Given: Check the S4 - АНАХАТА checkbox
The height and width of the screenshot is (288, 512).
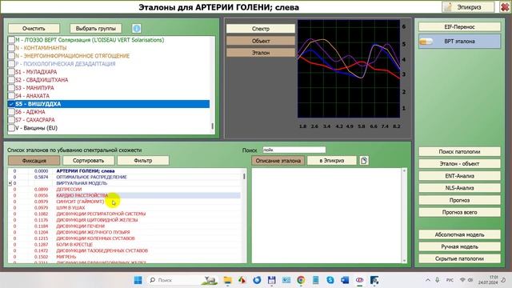Looking at the screenshot, I should point(11,96).
